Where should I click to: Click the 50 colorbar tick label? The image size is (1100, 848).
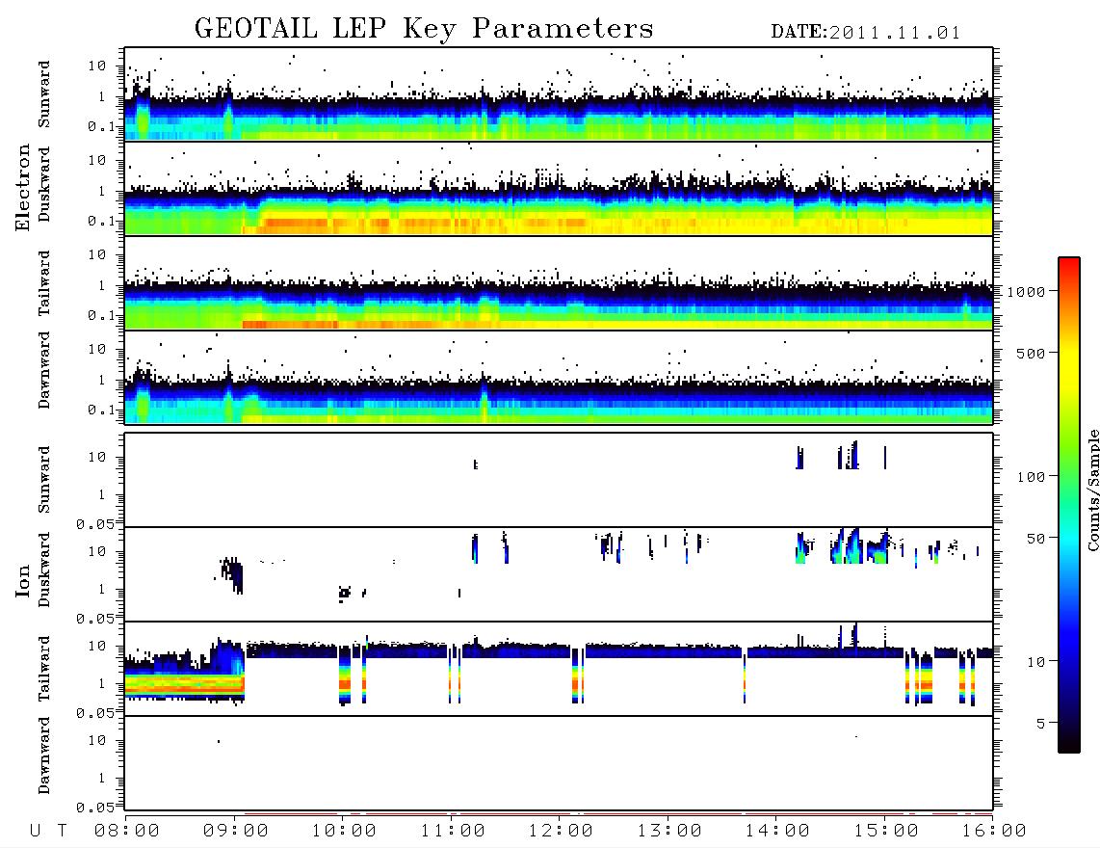point(1035,539)
